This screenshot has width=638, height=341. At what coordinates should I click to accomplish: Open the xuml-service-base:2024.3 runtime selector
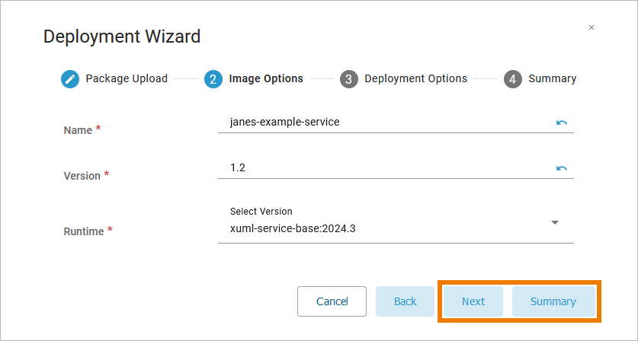click(x=381, y=227)
